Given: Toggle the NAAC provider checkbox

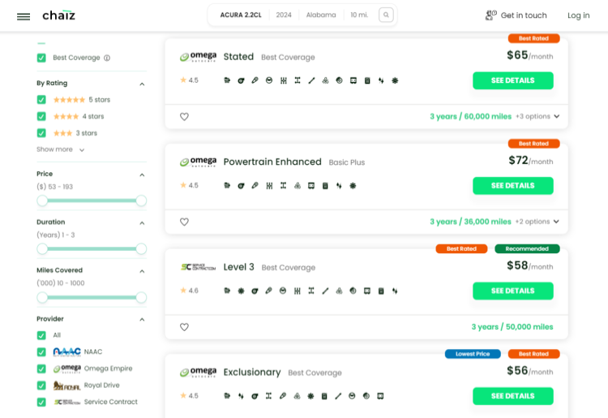Looking at the screenshot, I should (x=41, y=352).
